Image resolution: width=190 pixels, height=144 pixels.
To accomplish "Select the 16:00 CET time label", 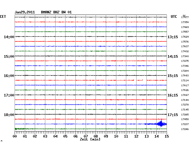I will pyautogui.click(x=9, y=76).
